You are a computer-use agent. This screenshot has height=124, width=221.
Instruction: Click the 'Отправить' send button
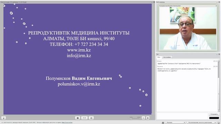[214, 114]
